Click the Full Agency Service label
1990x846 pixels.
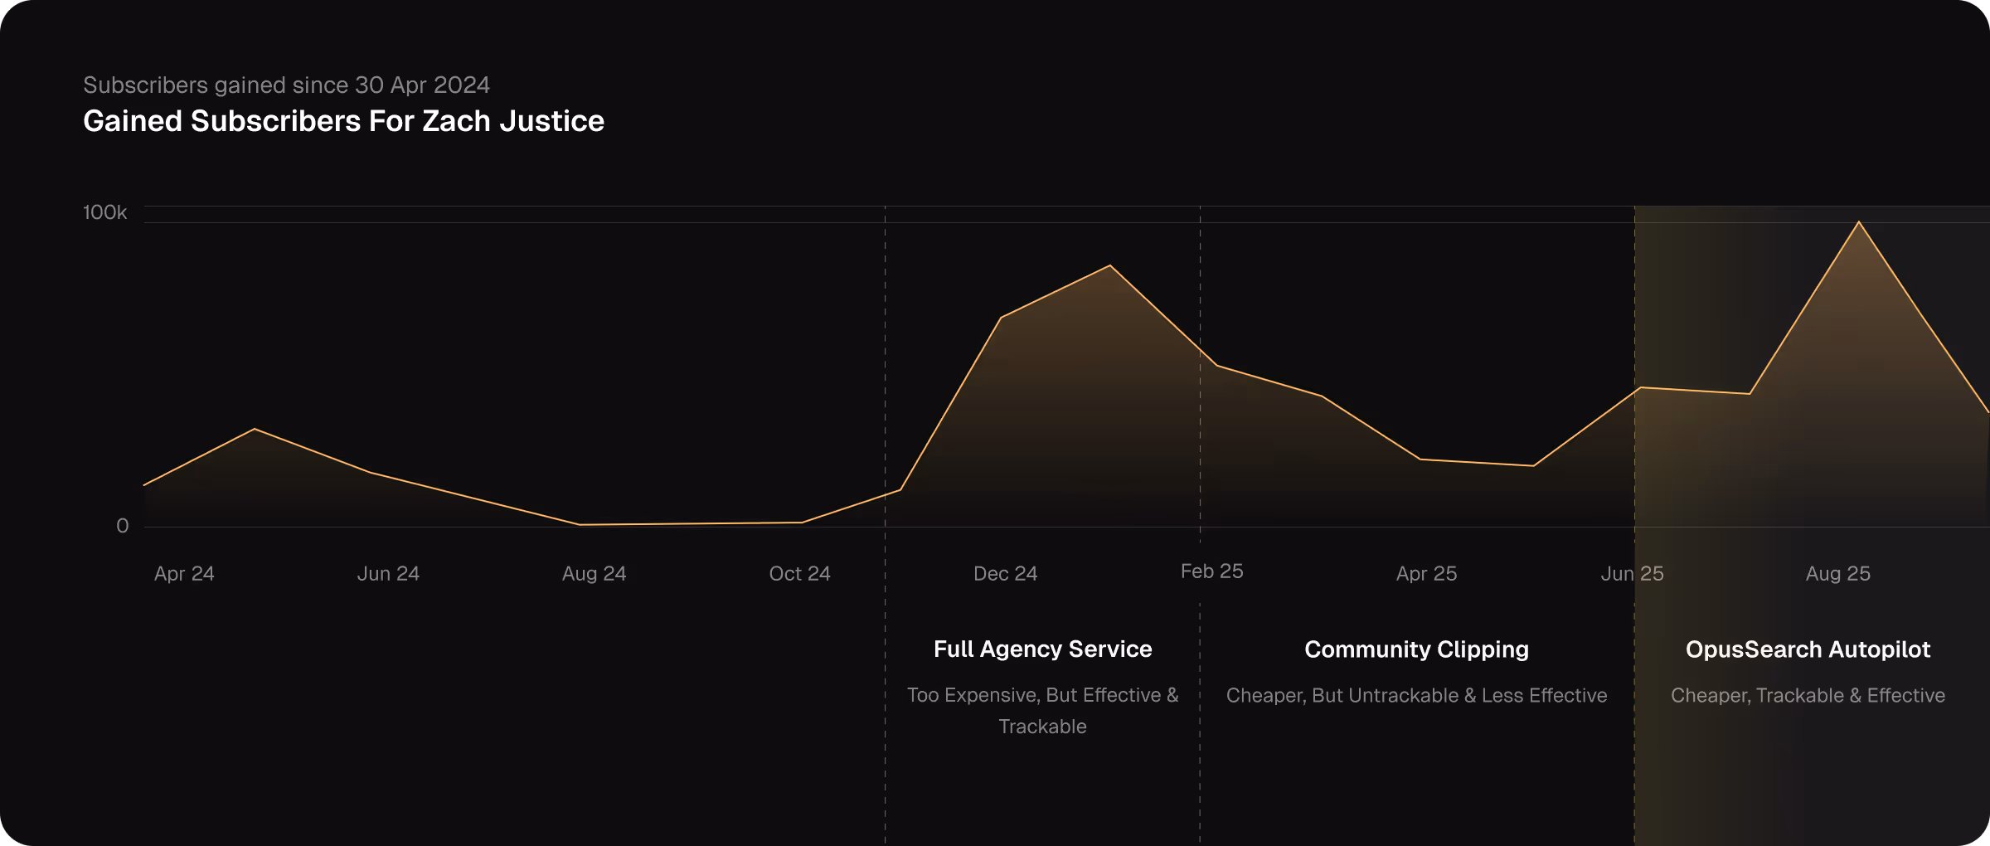[1042, 649]
